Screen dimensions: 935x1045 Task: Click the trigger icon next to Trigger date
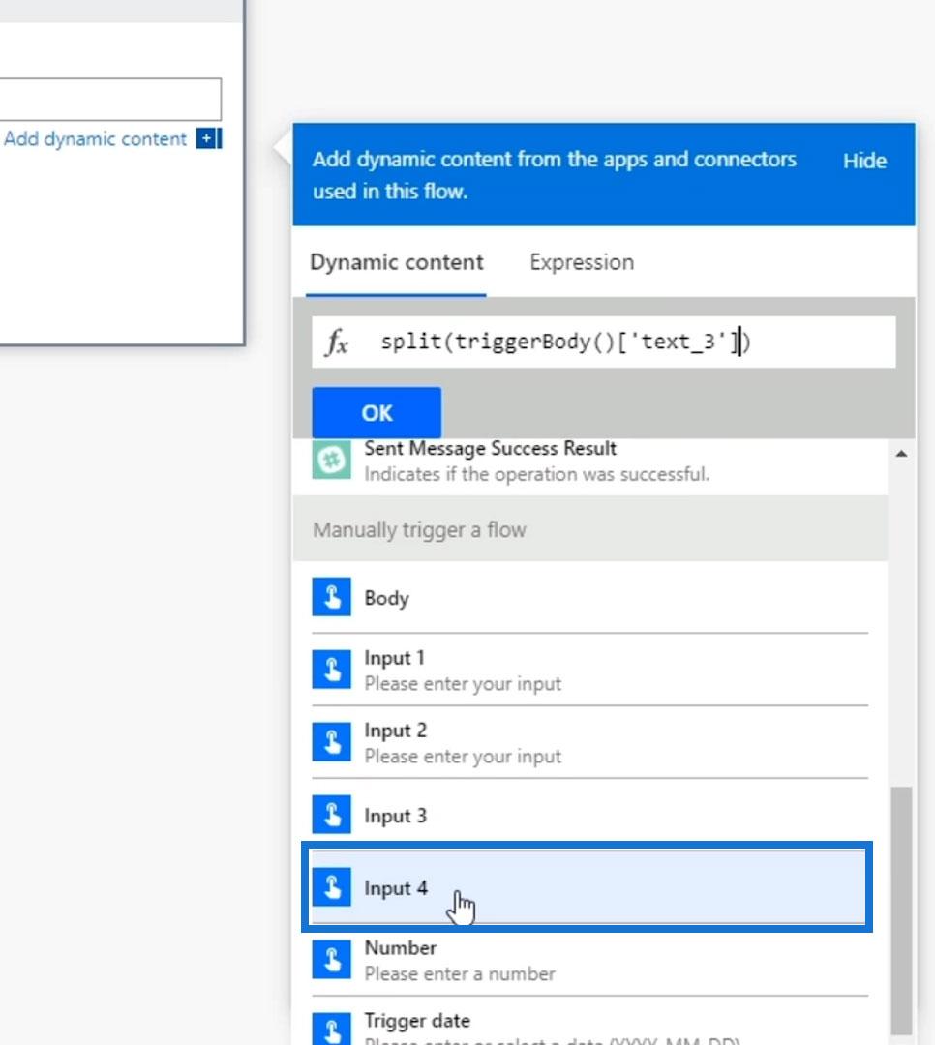(x=331, y=1029)
